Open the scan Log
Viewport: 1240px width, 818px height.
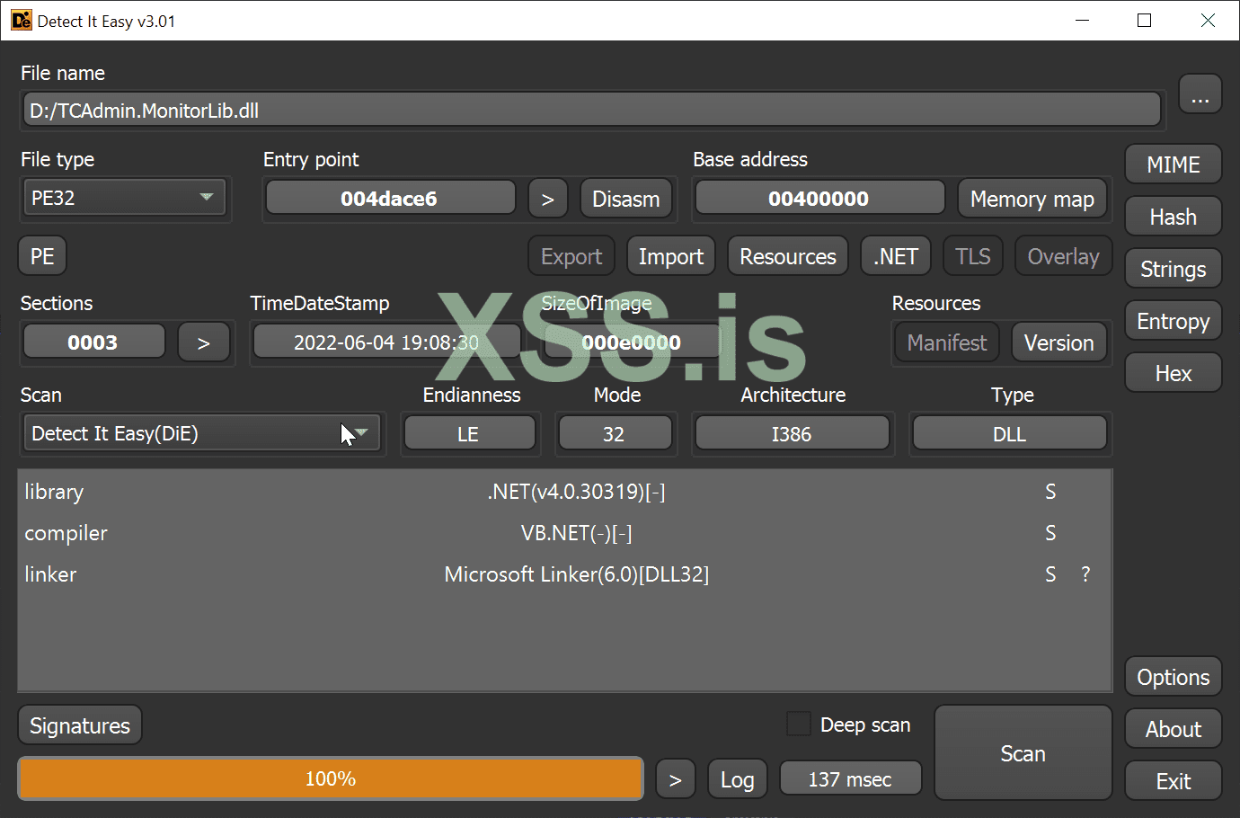point(738,779)
